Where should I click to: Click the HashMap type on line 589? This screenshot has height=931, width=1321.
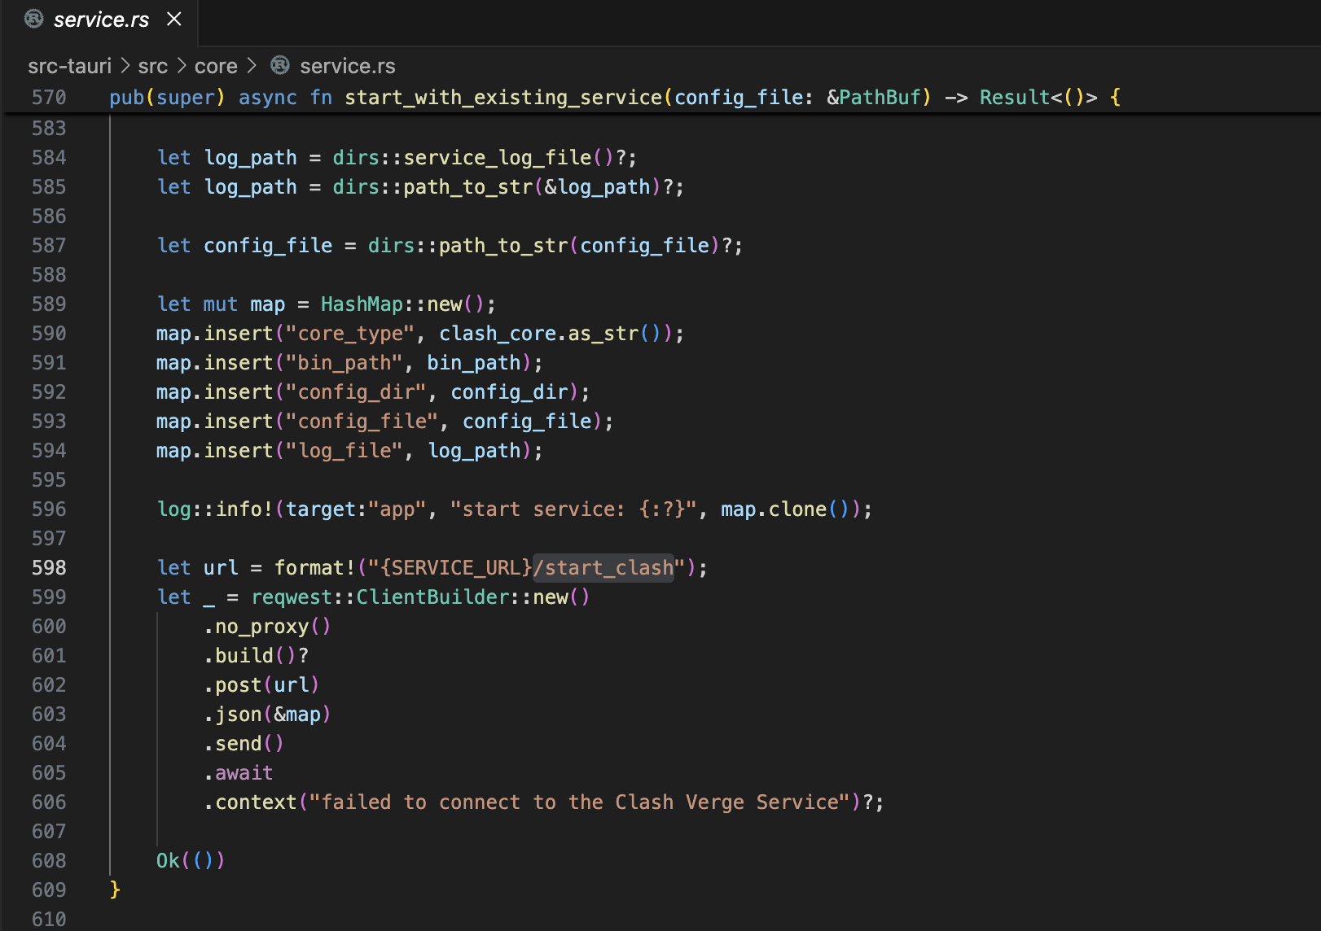(362, 304)
